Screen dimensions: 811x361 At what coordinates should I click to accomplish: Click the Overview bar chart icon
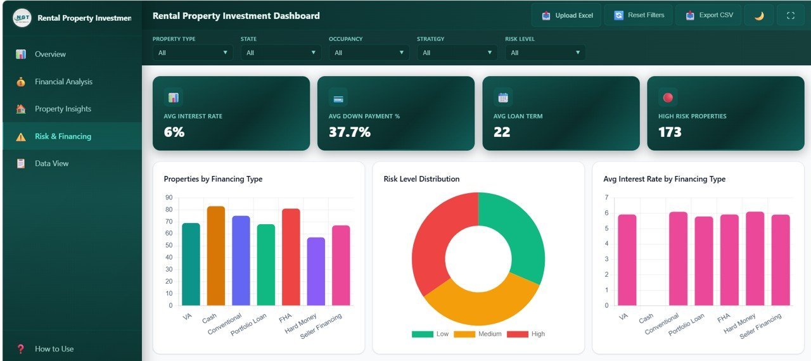tap(21, 54)
